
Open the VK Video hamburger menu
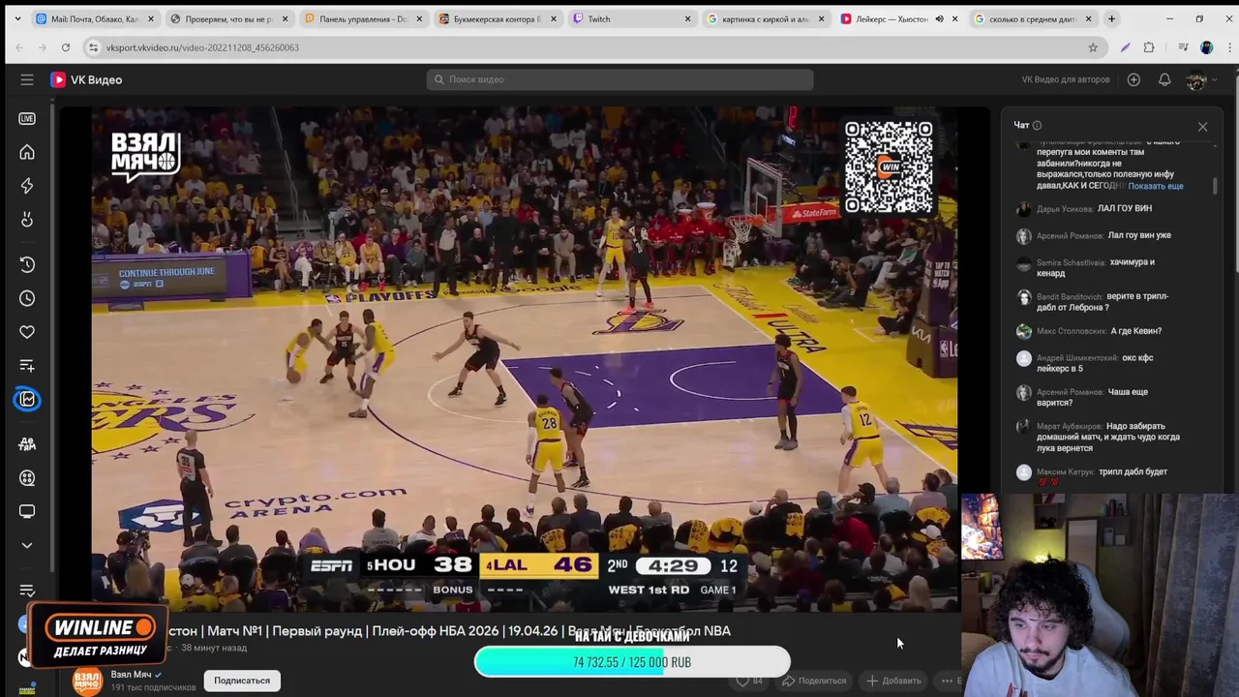pyautogui.click(x=27, y=79)
